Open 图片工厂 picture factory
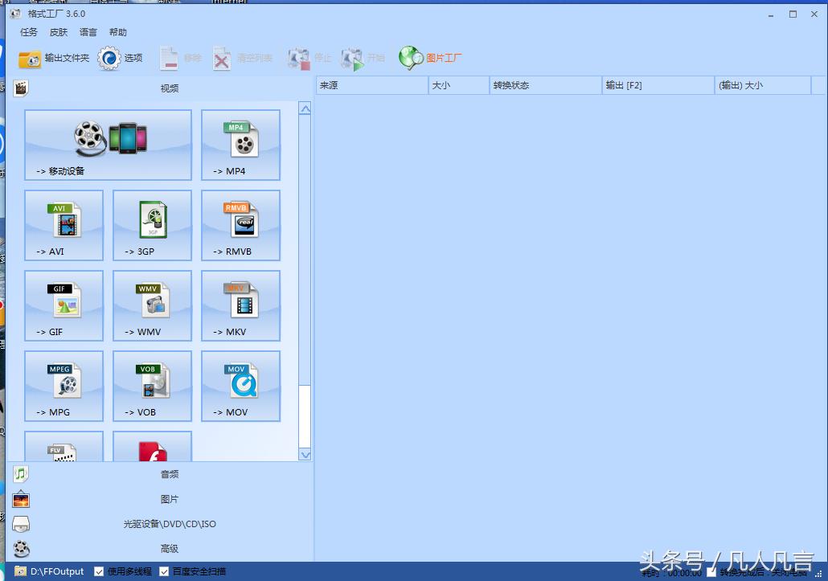The width and height of the screenshot is (828, 581). 430,58
